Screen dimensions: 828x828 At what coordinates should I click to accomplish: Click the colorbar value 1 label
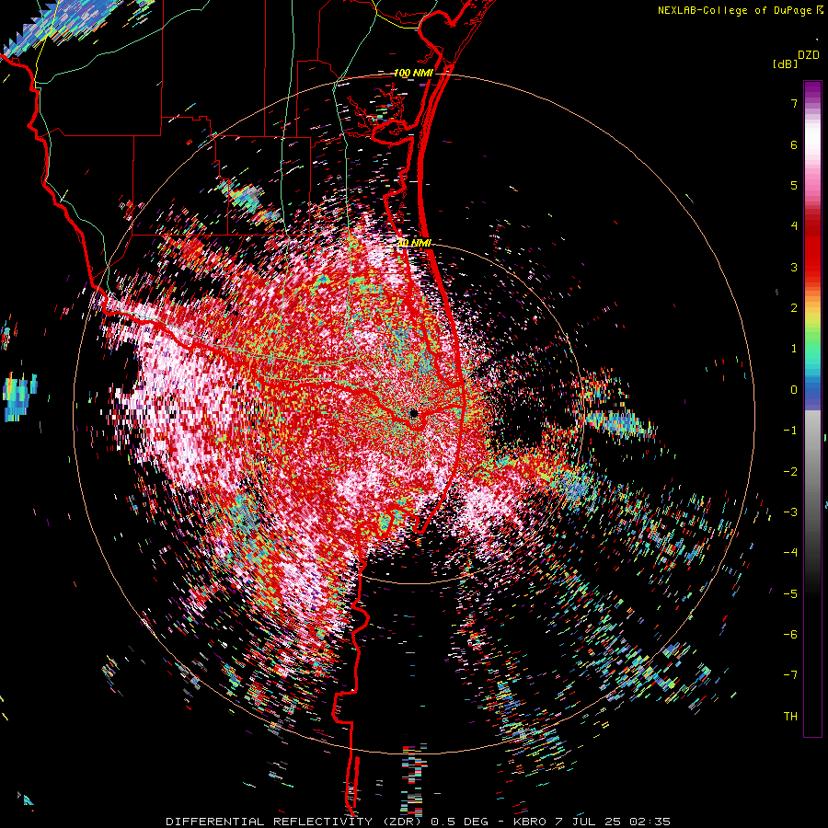coord(794,349)
